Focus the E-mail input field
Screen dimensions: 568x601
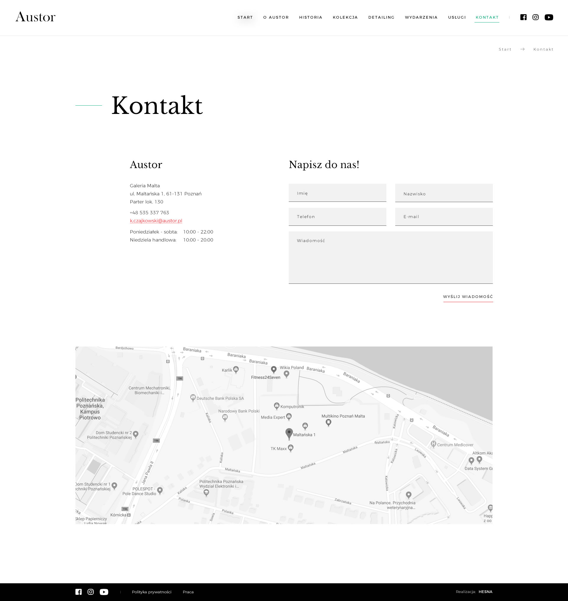click(443, 217)
